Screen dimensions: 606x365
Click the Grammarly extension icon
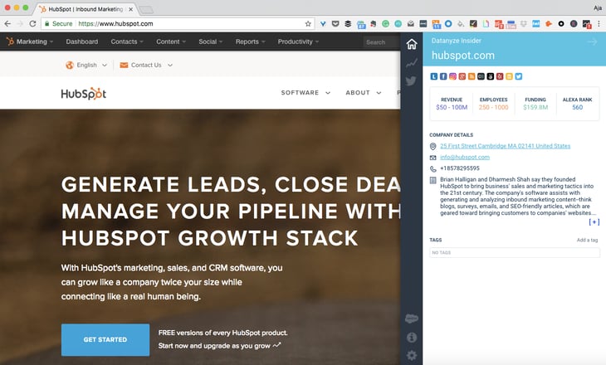tap(385, 24)
